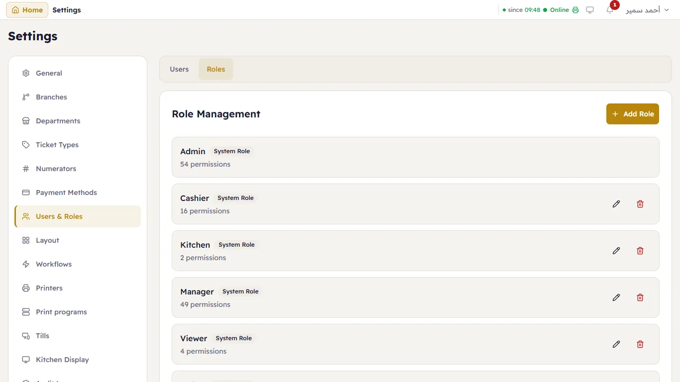Open Kitchen Display settings
Screen dimensions: 680x382
point(78,360)
